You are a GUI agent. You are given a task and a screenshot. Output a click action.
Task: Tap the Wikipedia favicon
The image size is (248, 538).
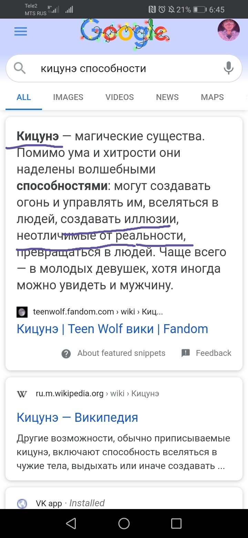[x=22, y=393]
